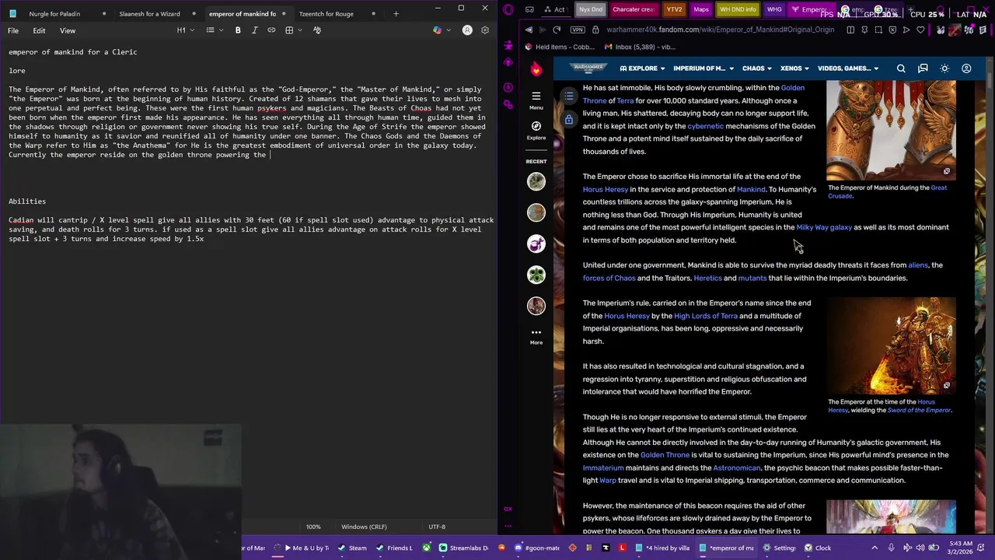Expand the IMPERIUM OF M... wiki menu
This screenshot has height=560, width=995.
coord(703,68)
